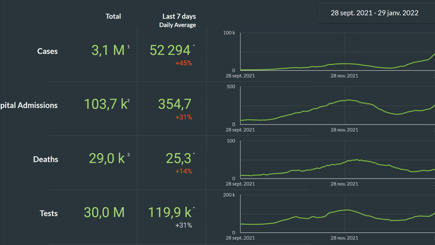435x245 pixels.
Task: Click the +14% deaths change indicator
Action: coord(184,171)
